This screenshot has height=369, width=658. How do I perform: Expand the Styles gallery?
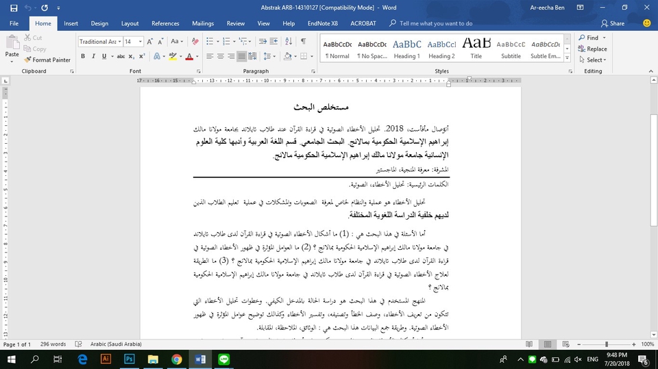(x=568, y=58)
